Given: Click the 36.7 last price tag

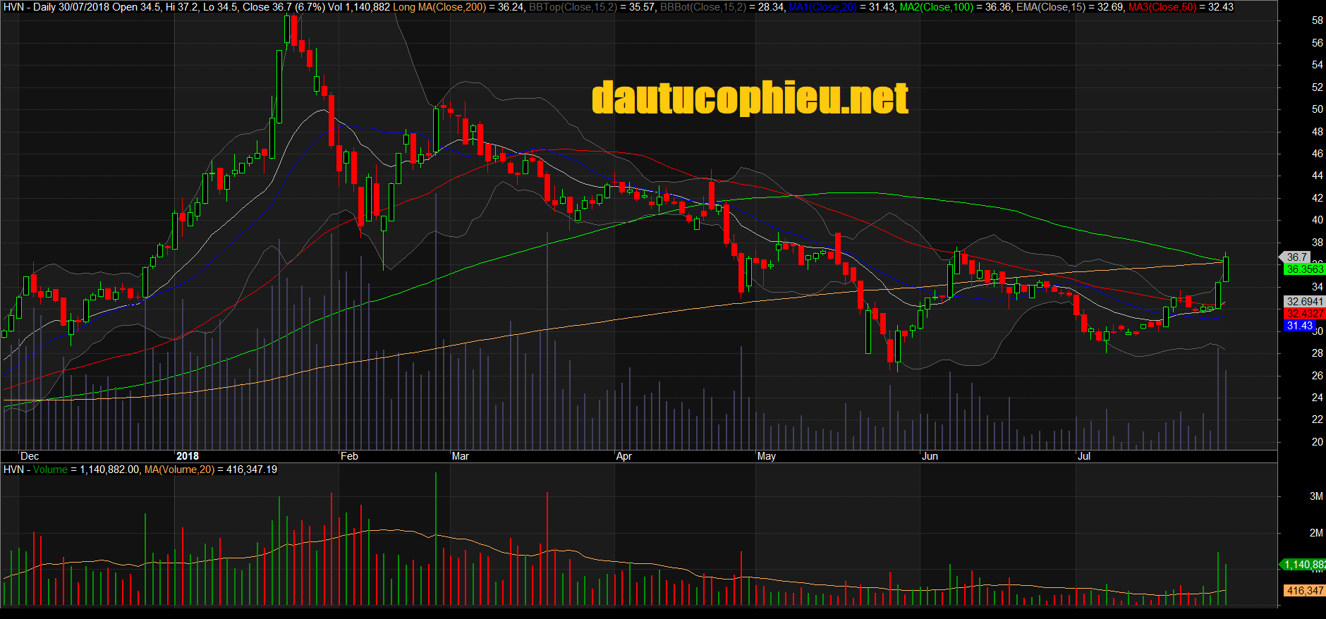Looking at the screenshot, I should pos(1296,257).
